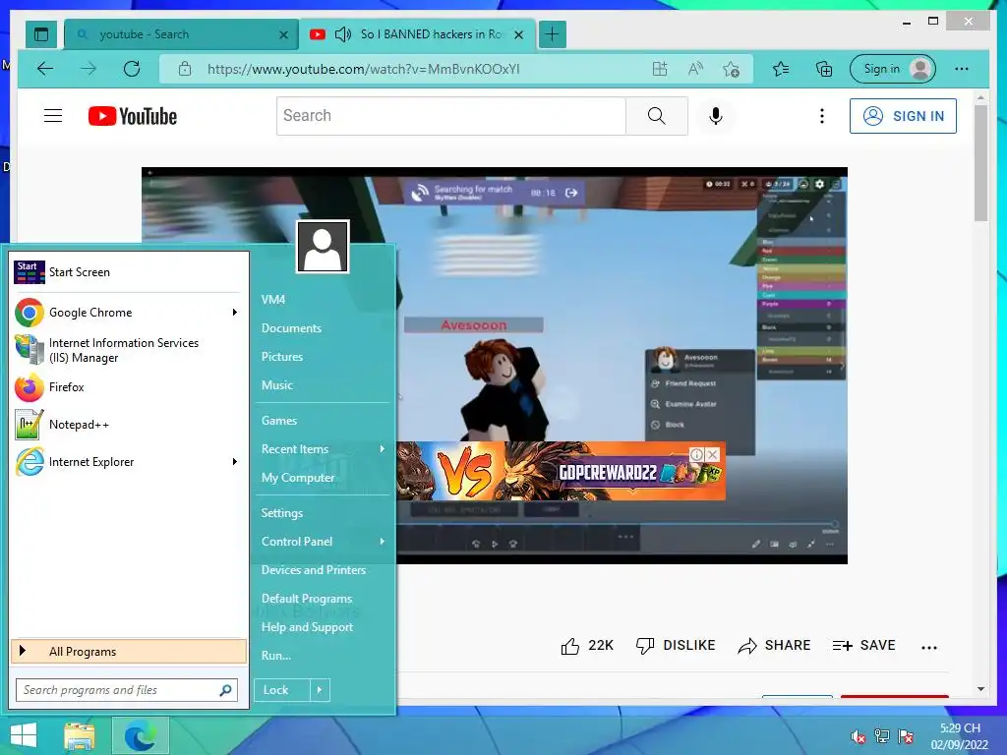Like the video with thumbs up icon
Image resolution: width=1007 pixels, height=755 pixels.
[569, 646]
